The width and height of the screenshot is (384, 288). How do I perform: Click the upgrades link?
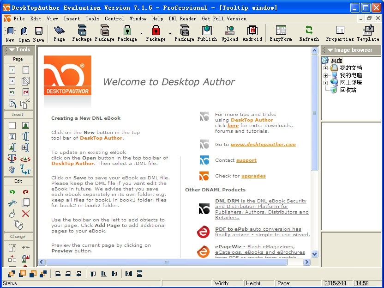point(253,176)
